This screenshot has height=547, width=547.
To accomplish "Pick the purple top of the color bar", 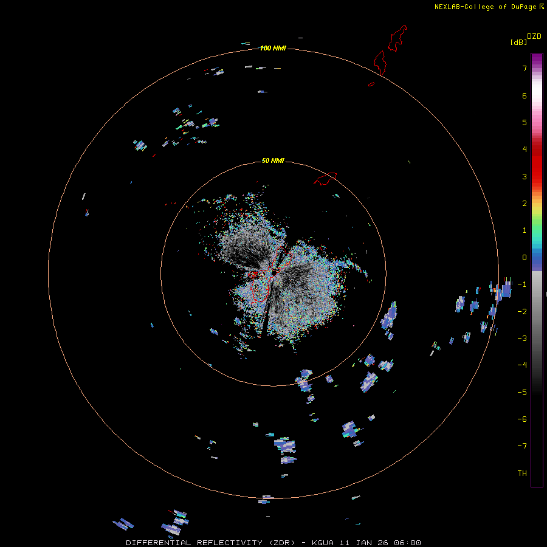I will click(x=537, y=60).
